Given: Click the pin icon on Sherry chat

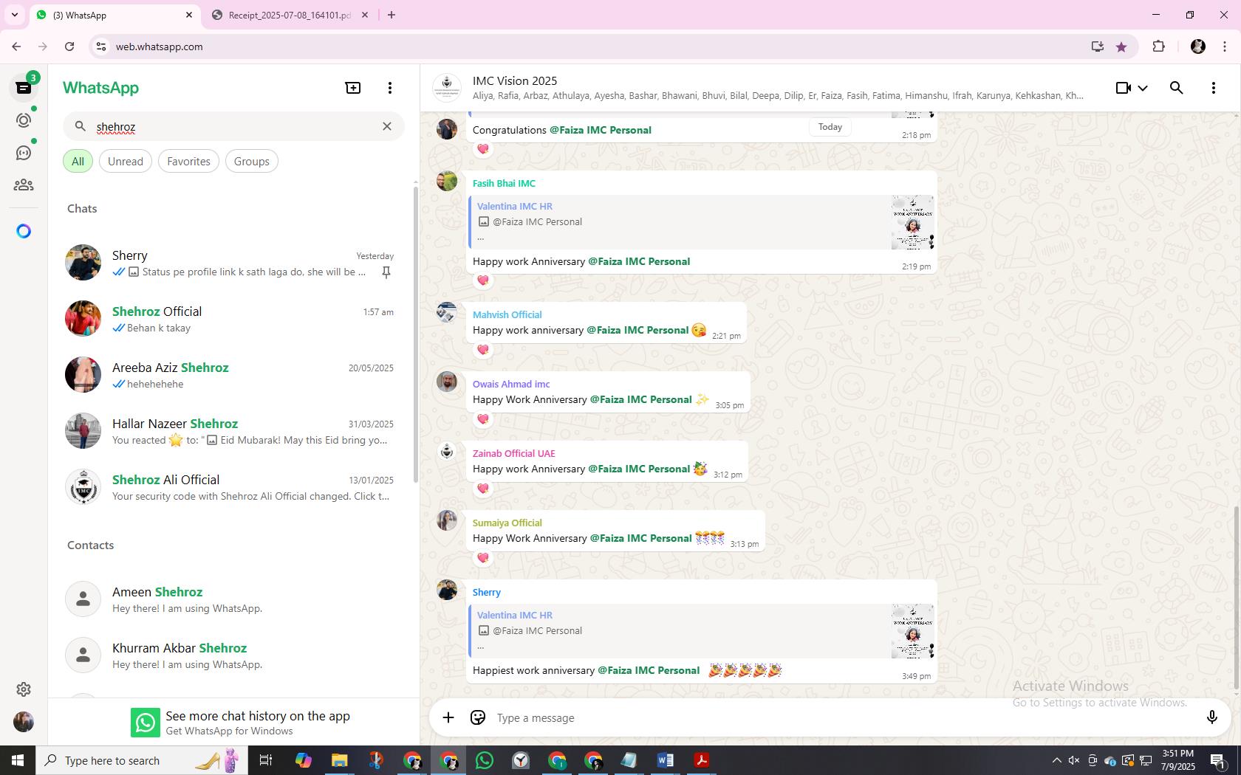Looking at the screenshot, I should coord(386,272).
